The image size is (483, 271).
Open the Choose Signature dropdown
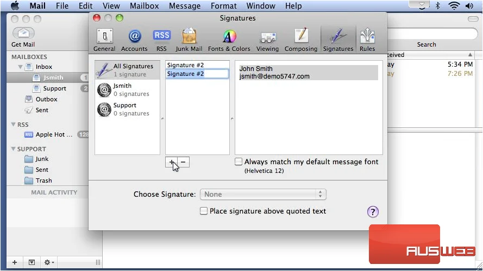263,194
